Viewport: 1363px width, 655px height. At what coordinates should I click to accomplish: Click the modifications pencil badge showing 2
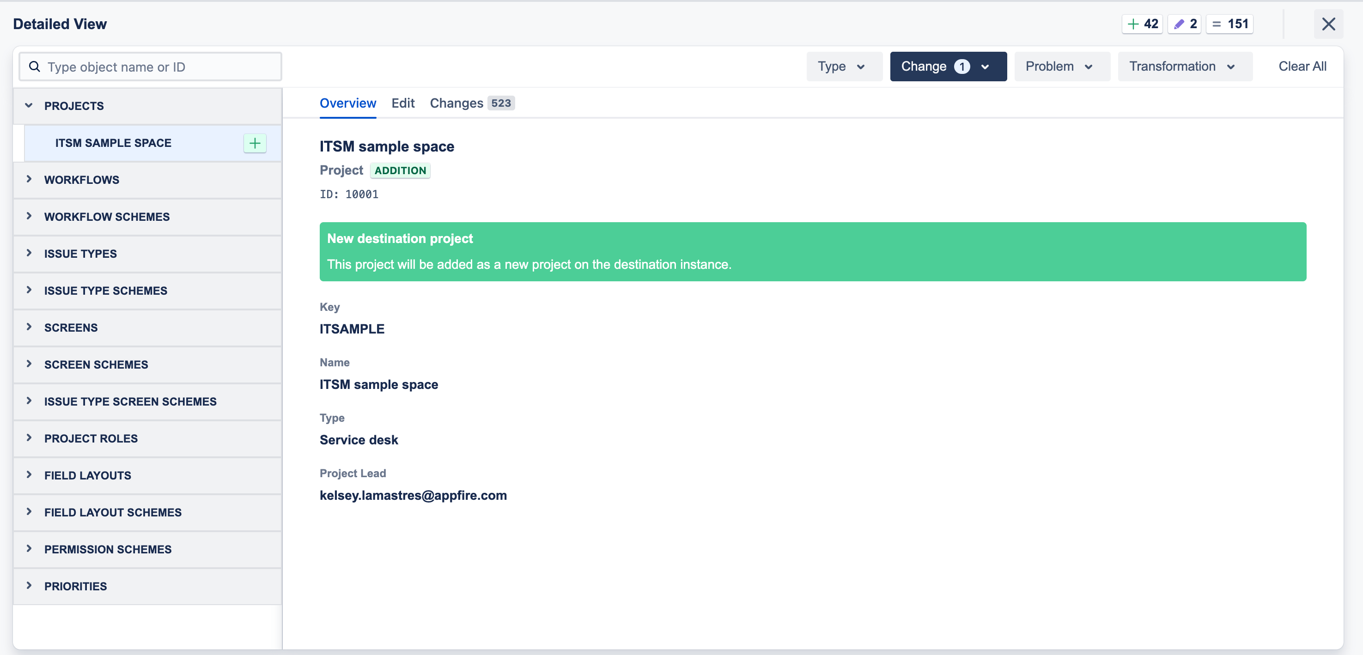pos(1184,24)
